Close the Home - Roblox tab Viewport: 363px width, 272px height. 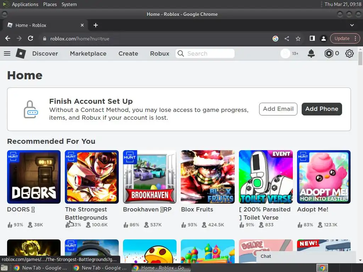(x=82, y=25)
